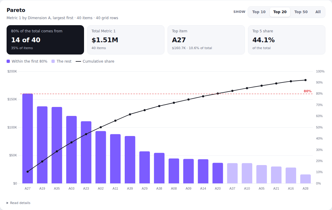Click the $50K axis label
Viewport: 332px width, 210px height.
click(x=13, y=155)
